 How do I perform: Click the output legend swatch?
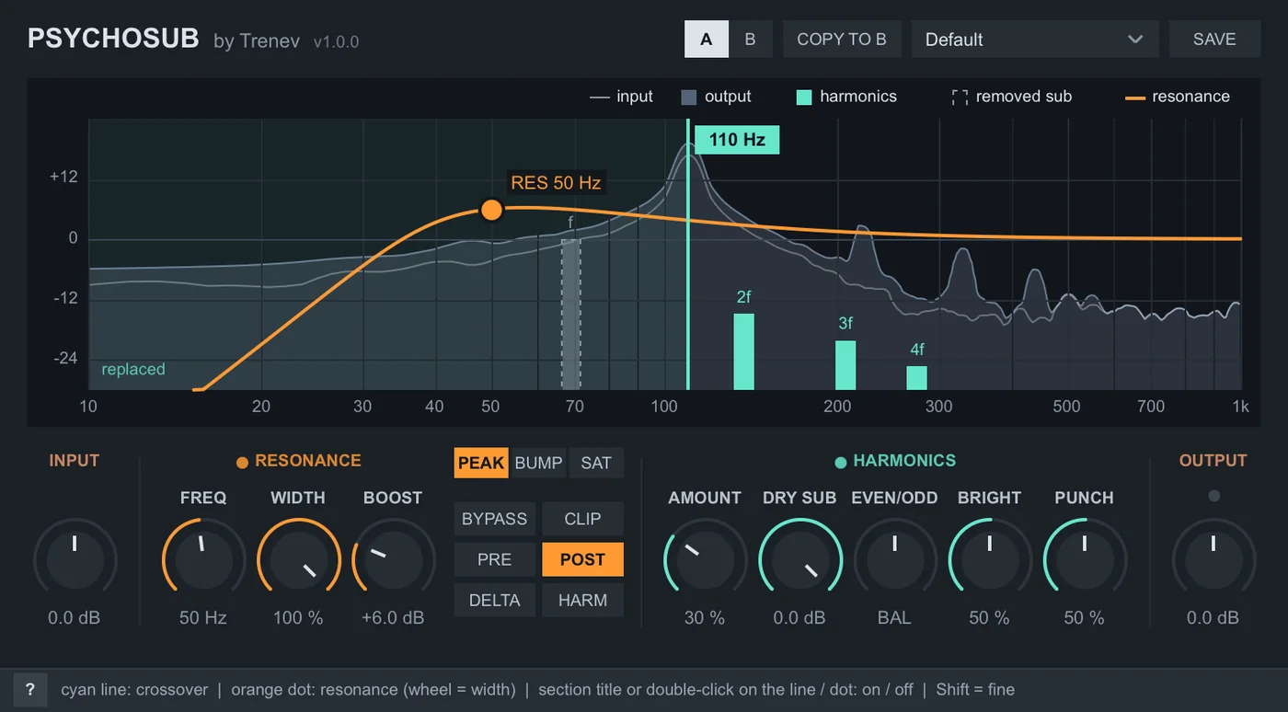689,98
